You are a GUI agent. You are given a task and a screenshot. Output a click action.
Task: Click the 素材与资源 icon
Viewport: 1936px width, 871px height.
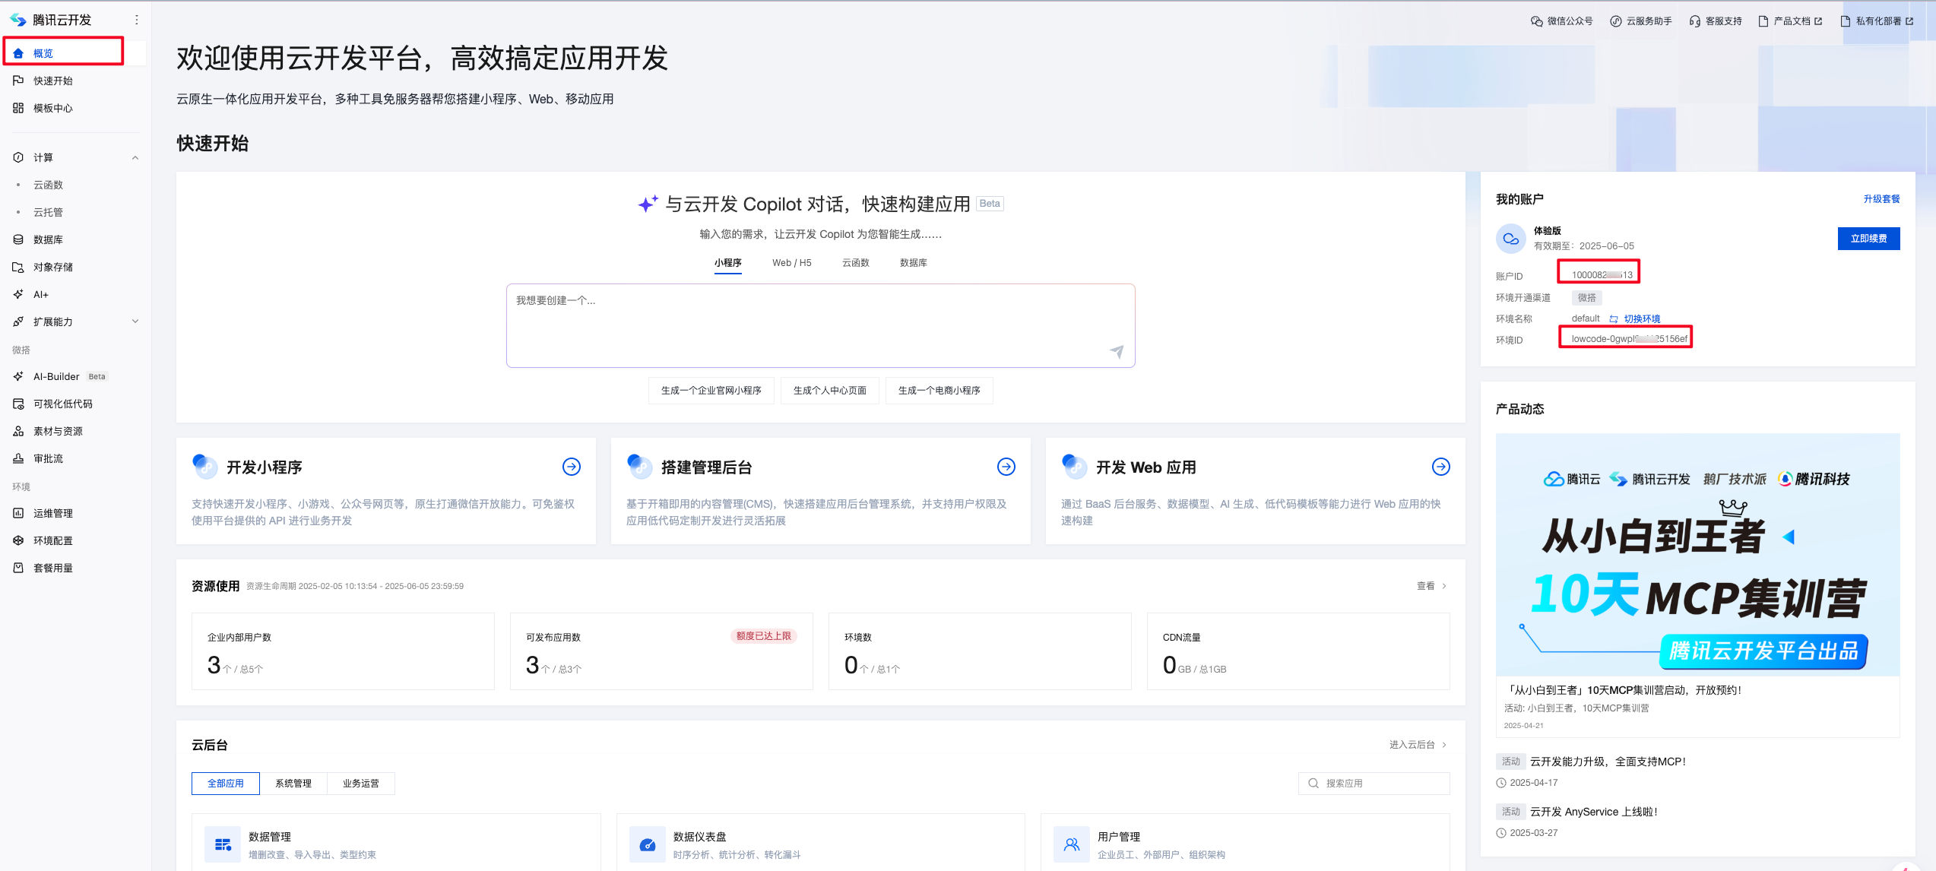tap(18, 431)
